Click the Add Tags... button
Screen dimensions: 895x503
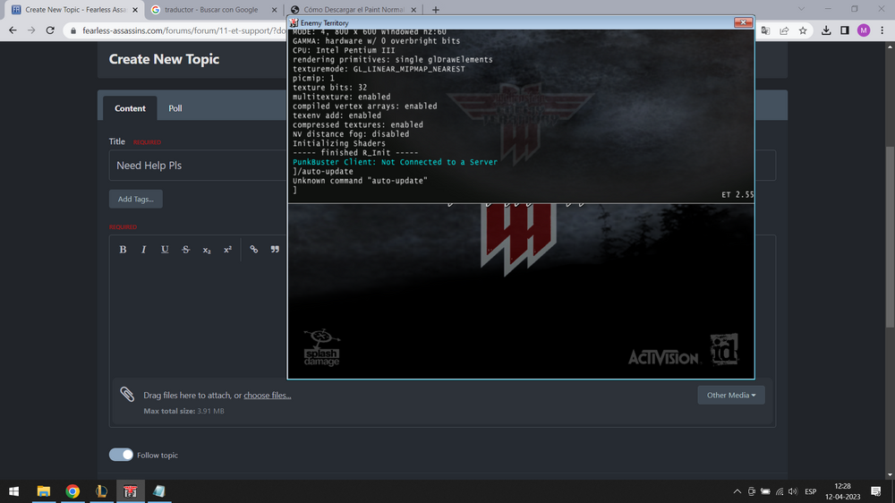(x=136, y=199)
